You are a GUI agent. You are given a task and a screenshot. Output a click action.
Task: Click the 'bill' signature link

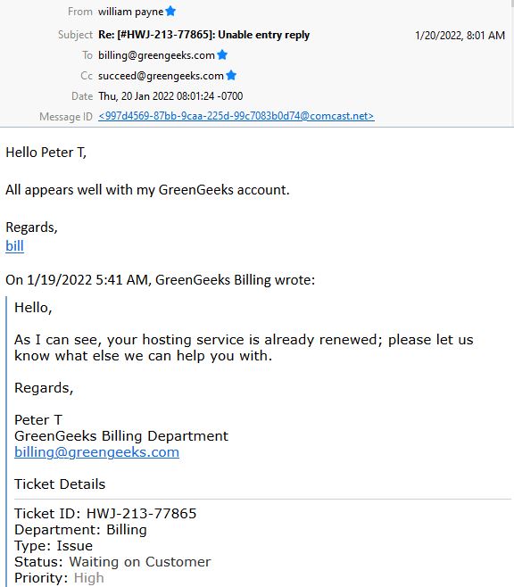(14, 246)
